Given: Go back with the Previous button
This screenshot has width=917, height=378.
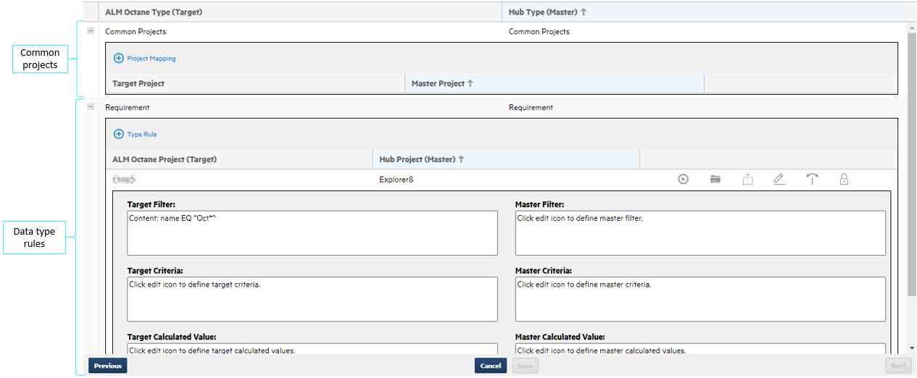Looking at the screenshot, I should click(x=107, y=366).
